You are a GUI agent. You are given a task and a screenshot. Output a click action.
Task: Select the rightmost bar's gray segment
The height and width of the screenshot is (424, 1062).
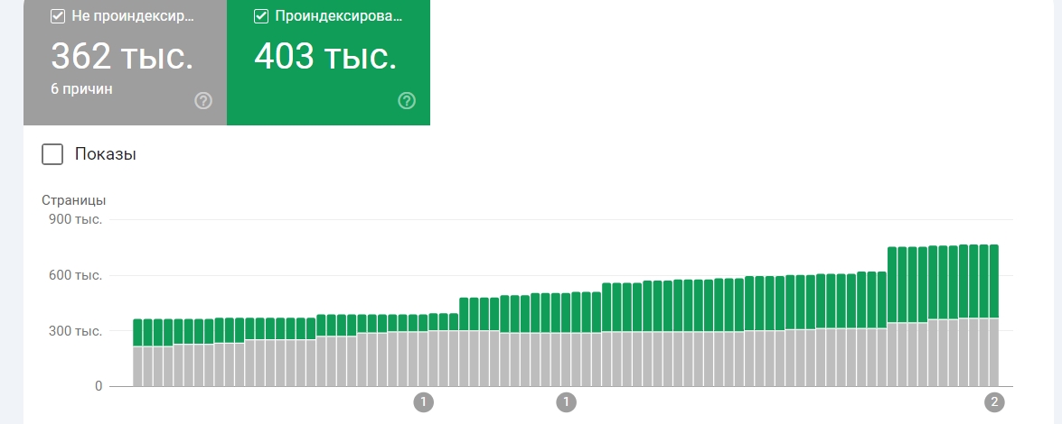(x=994, y=353)
